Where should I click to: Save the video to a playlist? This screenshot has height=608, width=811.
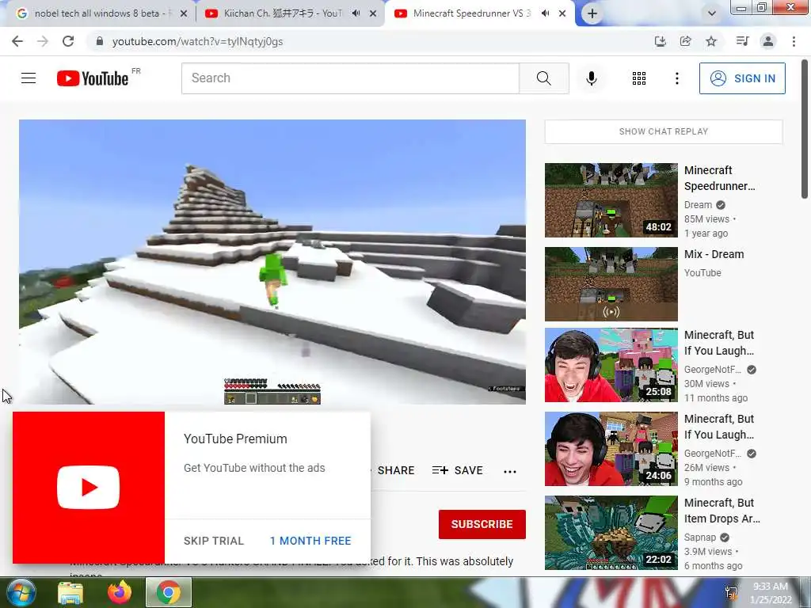coord(457,470)
